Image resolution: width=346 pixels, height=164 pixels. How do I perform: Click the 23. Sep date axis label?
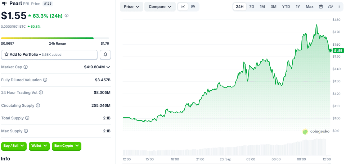(225, 159)
